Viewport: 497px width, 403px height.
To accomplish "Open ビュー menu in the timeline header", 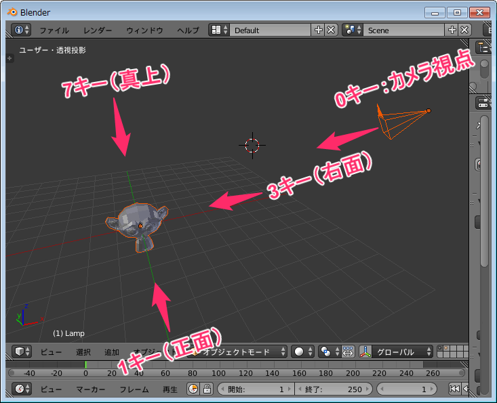I will coord(51,389).
